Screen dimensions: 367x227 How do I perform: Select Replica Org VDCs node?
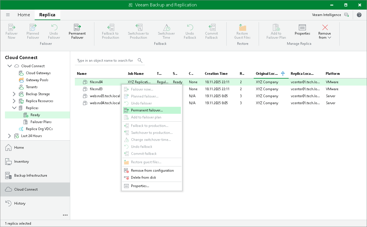tap(39, 129)
